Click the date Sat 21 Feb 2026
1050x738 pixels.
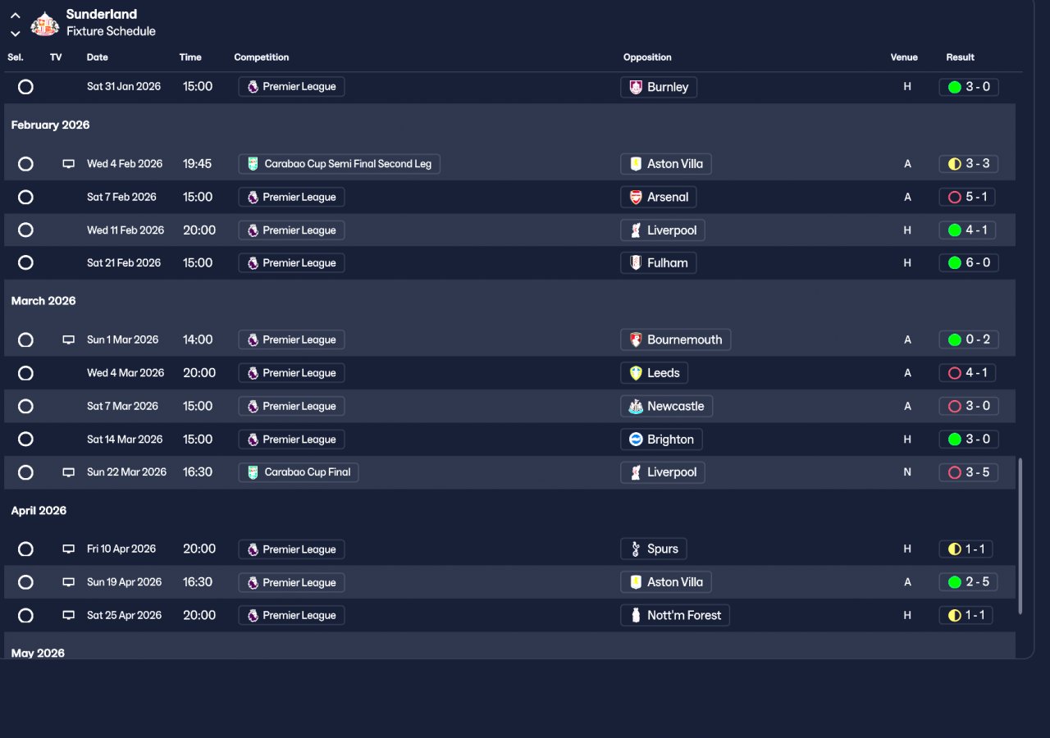click(x=124, y=263)
